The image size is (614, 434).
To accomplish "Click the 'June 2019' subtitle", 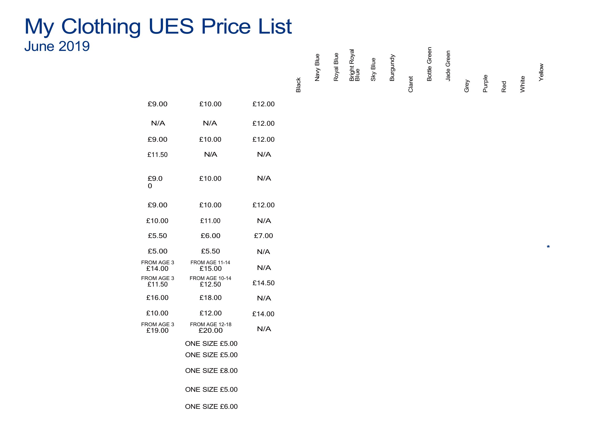I will pos(57,46).
